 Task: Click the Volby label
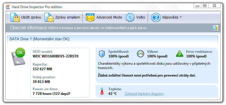[141, 17]
